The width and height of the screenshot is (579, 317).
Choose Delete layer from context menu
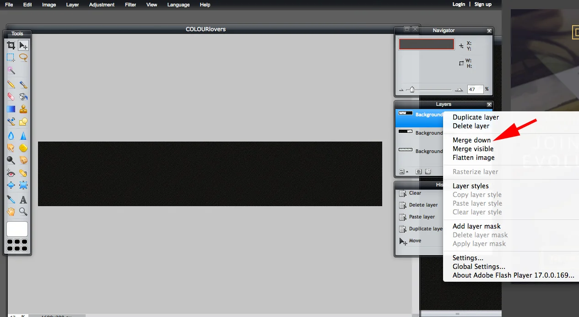pos(471,126)
